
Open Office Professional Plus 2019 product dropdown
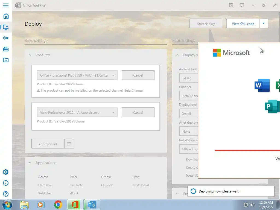coord(77,75)
